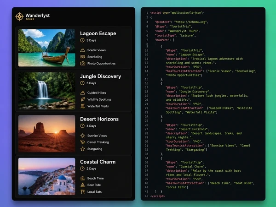Viewport: 276px width, 207px height.
Task: Open the Lagoon Escape boat photo
Action: (x=47, y=48)
